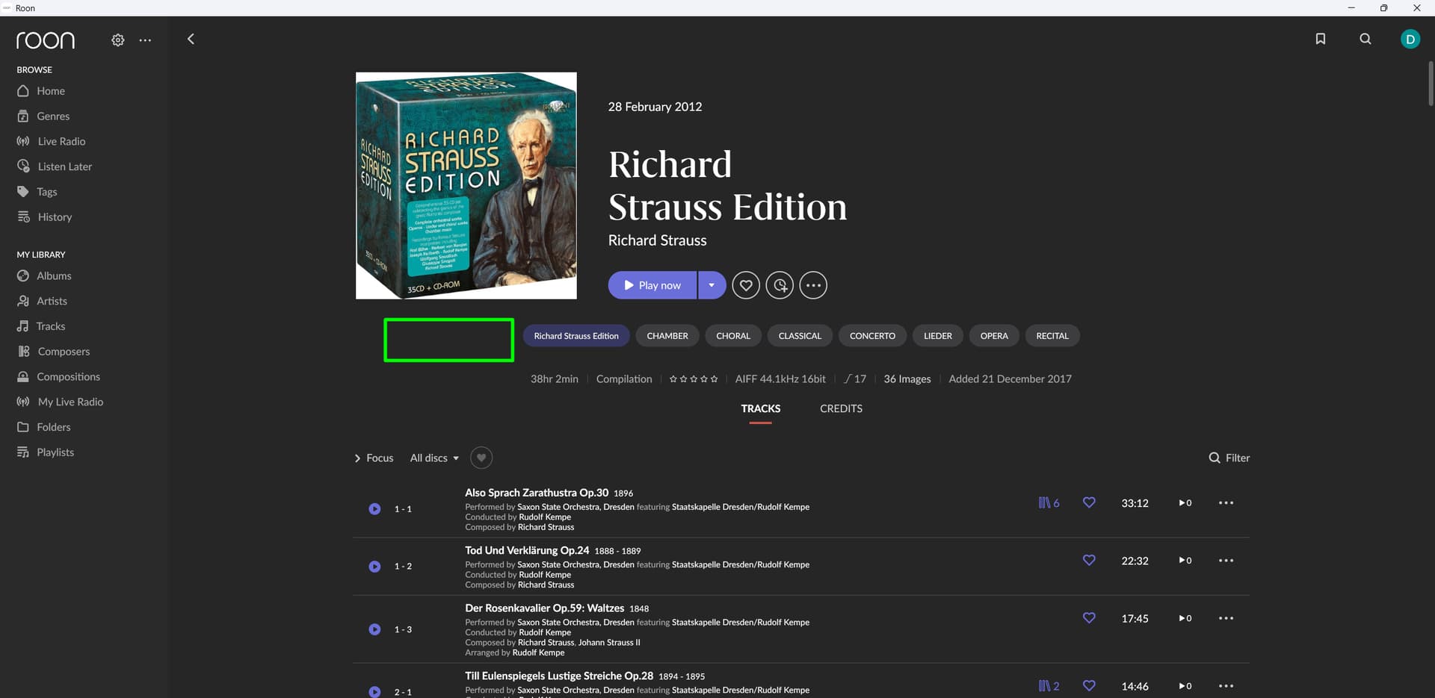The image size is (1435, 698).
Task: Open the versions icon for Also Sprach Zarathustra
Action: [x=1048, y=503]
